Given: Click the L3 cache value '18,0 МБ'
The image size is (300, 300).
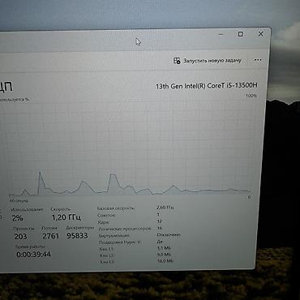Looking at the screenshot, I should 165,261.
